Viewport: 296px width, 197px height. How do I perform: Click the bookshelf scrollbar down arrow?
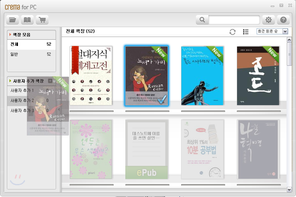point(289,189)
